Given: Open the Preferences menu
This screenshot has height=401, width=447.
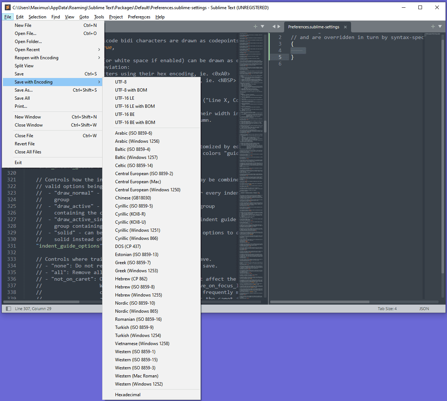Looking at the screenshot, I should click(x=139, y=17).
